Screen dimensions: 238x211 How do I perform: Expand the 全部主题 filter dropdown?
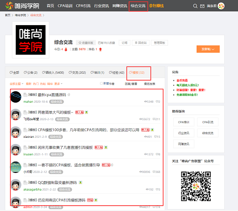coord(17,84)
